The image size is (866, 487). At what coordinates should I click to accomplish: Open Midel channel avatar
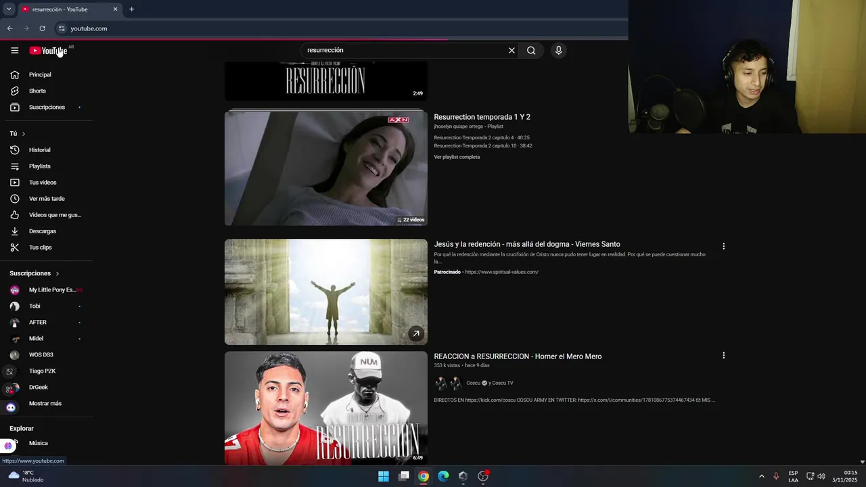pyautogui.click(x=14, y=338)
